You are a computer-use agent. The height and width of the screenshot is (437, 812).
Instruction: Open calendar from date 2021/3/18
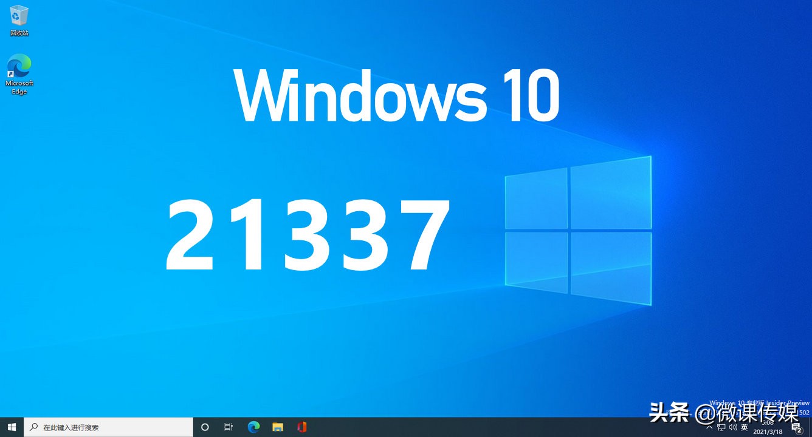coord(768,432)
